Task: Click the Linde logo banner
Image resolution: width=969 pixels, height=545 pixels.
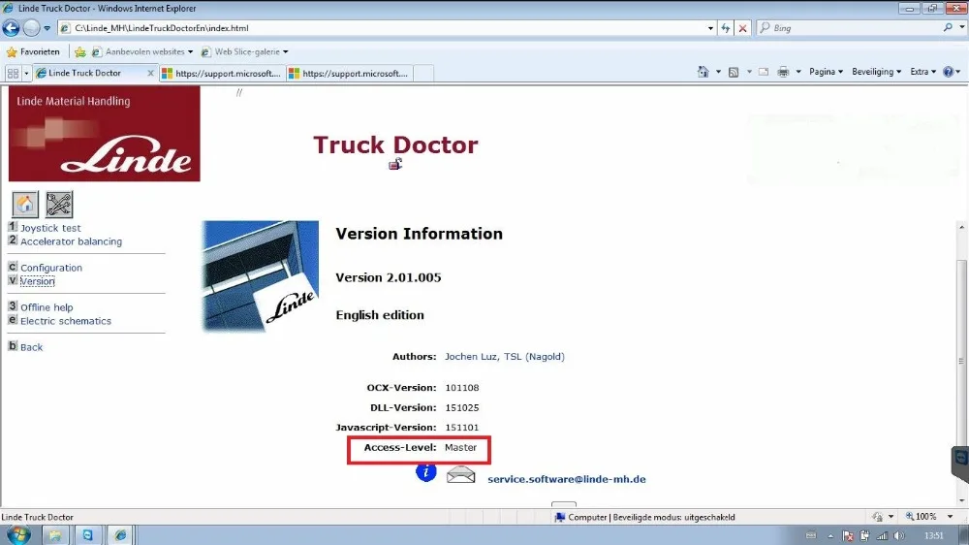Action: (105, 134)
